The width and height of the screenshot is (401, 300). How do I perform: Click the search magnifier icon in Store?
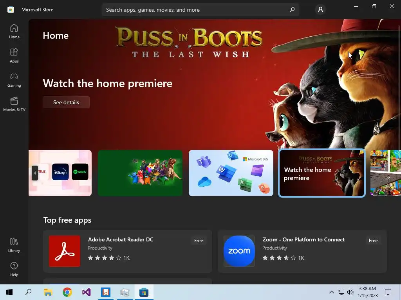coord(292,10)
